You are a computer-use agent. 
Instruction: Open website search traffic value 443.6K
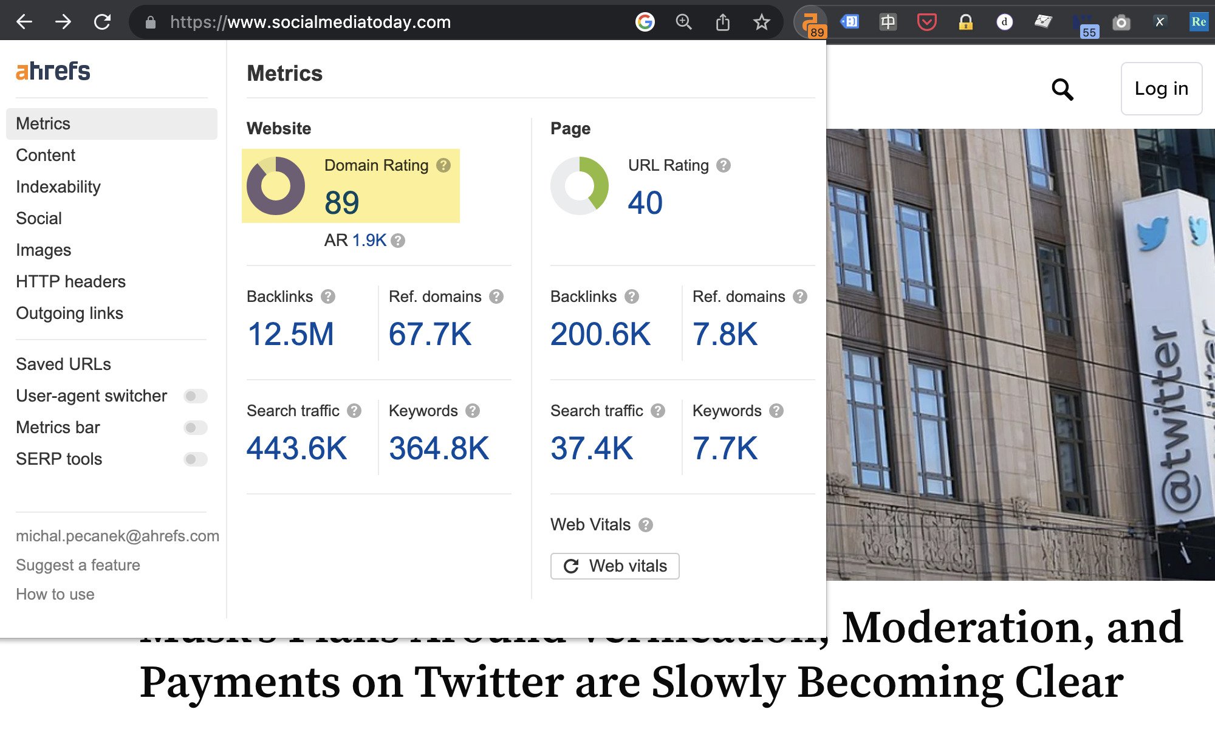pyautogui.click(x=297, y=448)
